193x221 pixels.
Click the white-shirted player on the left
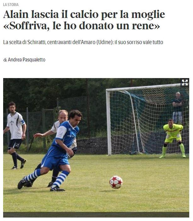[15, 135]
